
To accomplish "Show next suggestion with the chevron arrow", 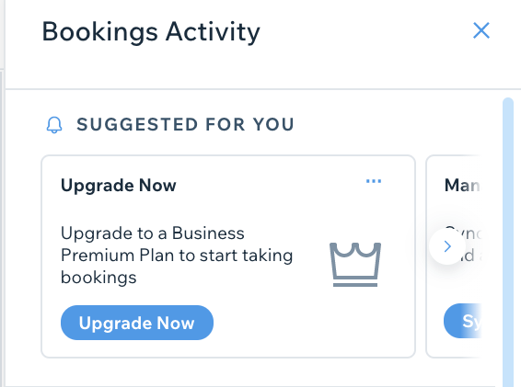I will (x=447, y=246).
